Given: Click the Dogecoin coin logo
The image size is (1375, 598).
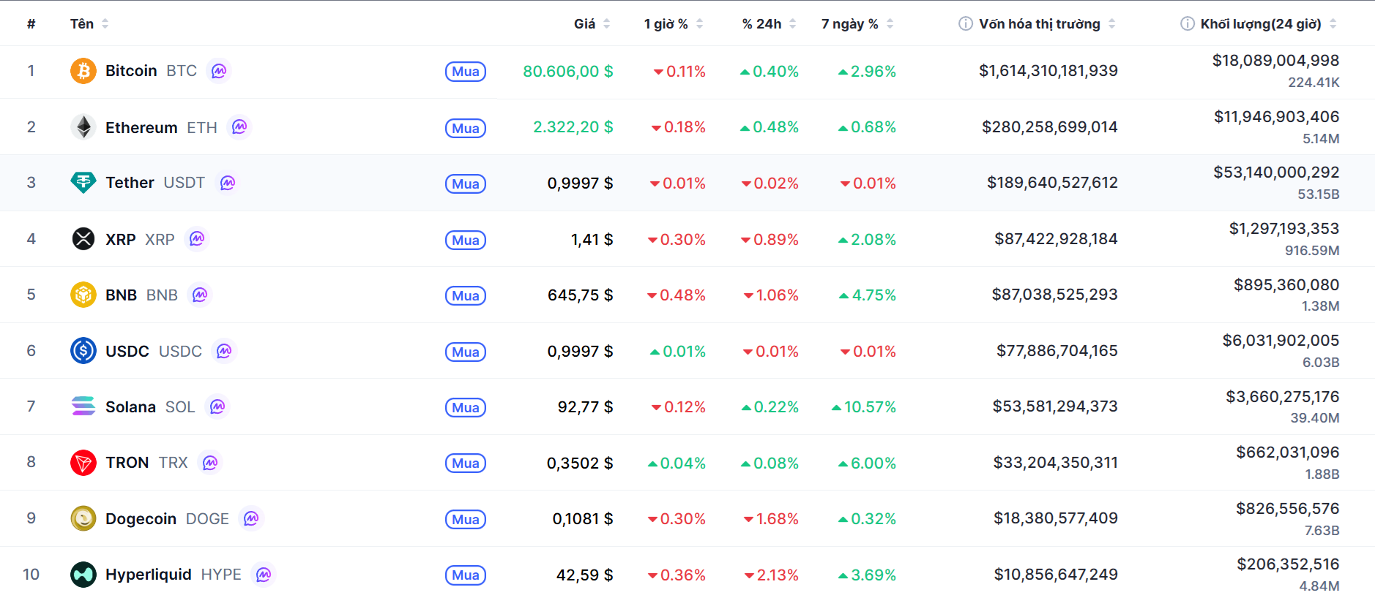Looking at the screenshot, I should pyautogui.click(x=83, y=518).
